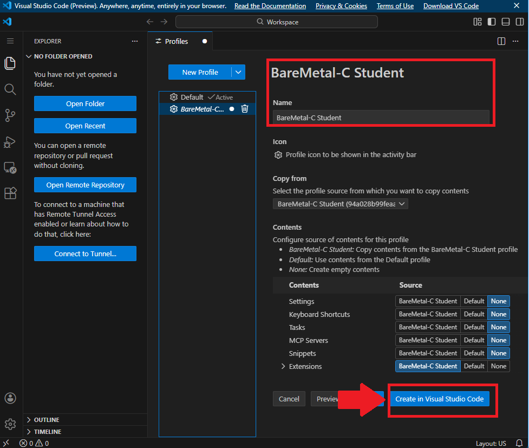Set Extensions source to None

(499, 366)
